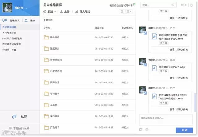The height and width of the screenshot is (137, 198).
Task: Expand the 梅初九 user menu chevron
Action: pos(26,8)
